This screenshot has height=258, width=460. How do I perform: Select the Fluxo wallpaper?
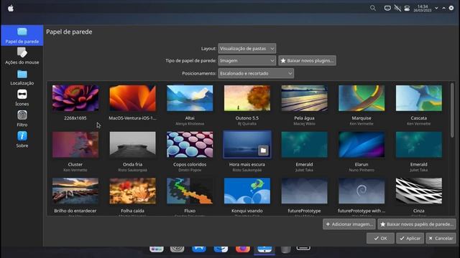pyautogui.click(x=190, y=191)
